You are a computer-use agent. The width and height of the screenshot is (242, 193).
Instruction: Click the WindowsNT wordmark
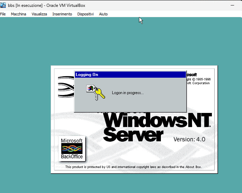(x=157, y=120)
